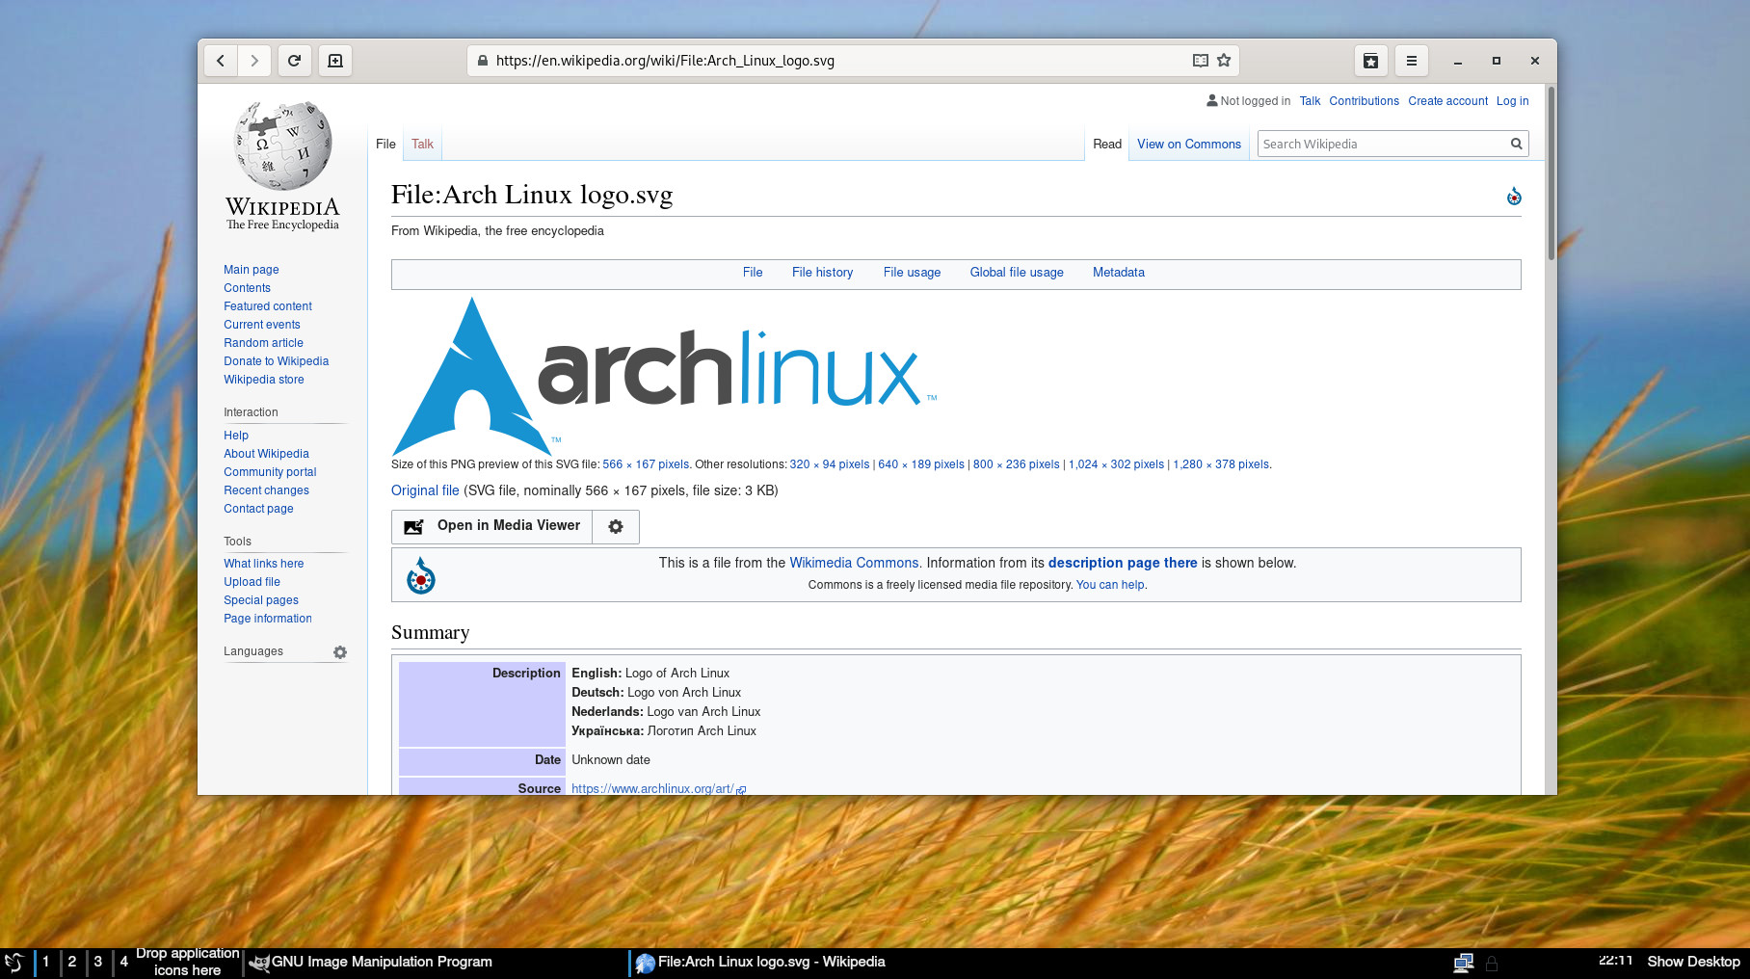This screenshot has height=979, width=1750.
Task: Click the magnifier icon in Search Wikipedia box
Action: (1516, 143)
